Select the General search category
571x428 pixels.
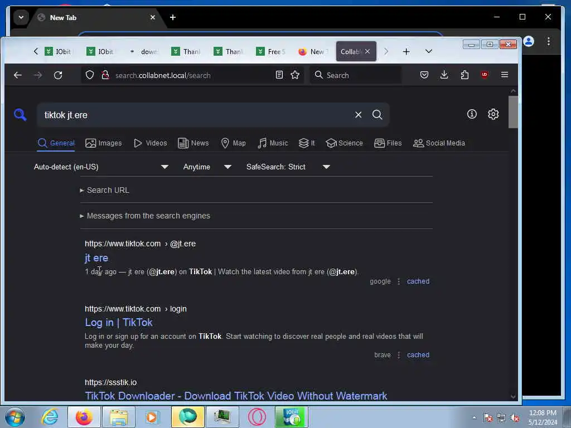(x=56, y=143)
